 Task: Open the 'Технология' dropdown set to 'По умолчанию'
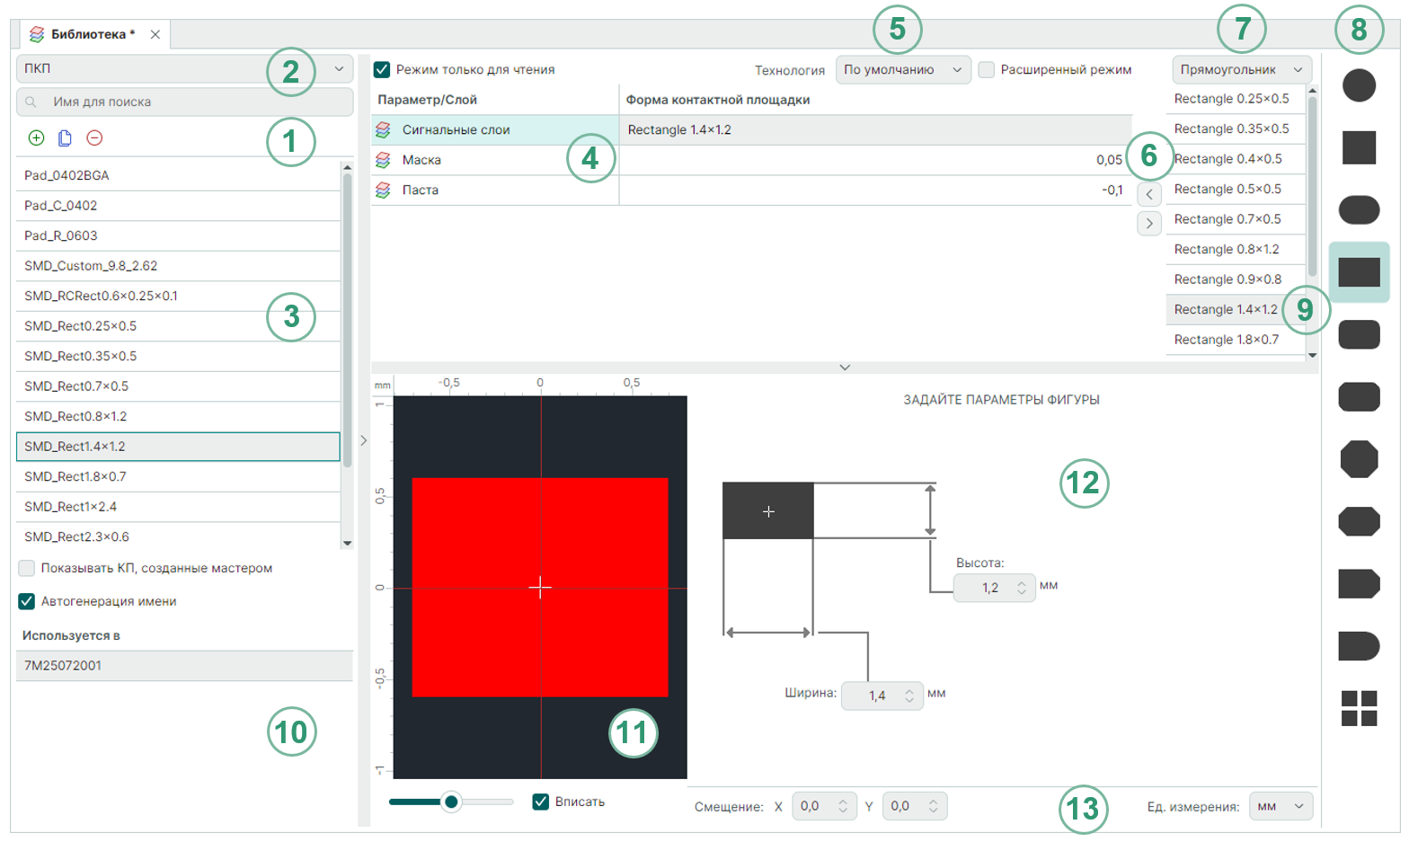[902, 69]
